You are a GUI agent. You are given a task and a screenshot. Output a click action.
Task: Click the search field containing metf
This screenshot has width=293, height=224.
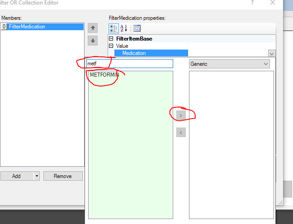coord(129,64)
